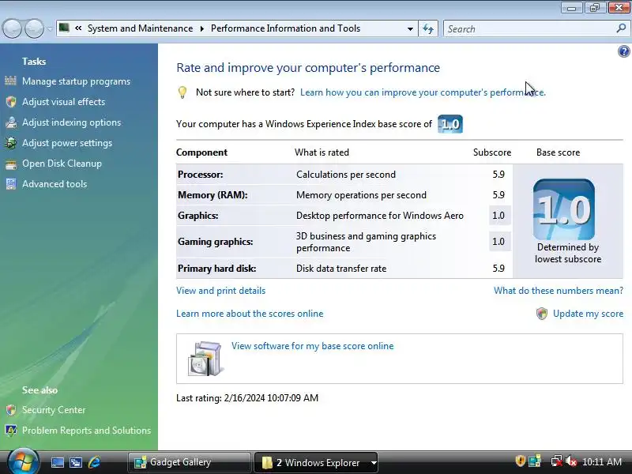This screenshot has width=632, height=474.
Task: Click the Primary hard disk row label
Action: (216, 269)
